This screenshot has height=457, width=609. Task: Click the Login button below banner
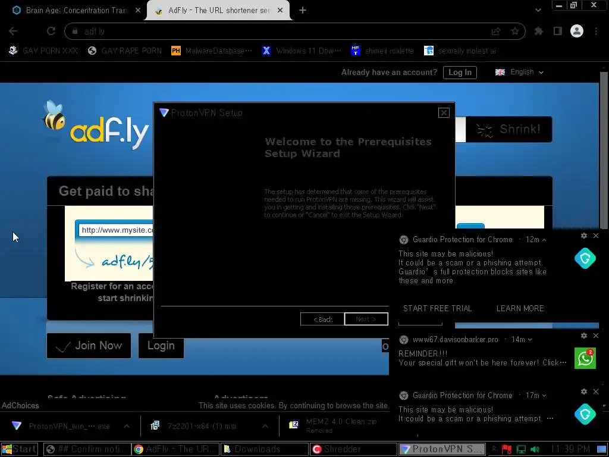click(x=161, y=346)
